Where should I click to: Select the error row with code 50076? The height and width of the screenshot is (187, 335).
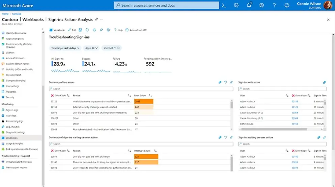click(140, 113)
